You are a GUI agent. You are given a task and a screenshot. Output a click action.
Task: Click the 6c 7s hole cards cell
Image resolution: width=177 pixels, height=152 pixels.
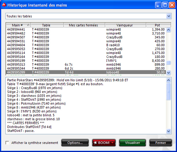(x=69, y=64)
